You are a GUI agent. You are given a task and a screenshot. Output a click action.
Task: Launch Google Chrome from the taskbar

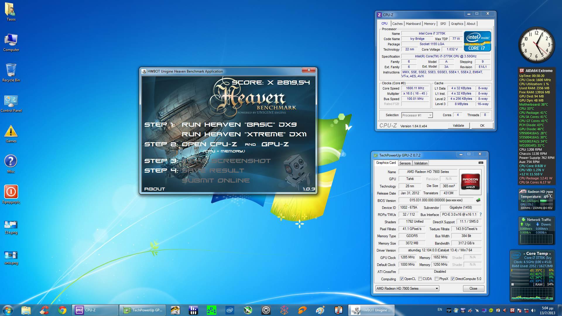click(62, 310)
